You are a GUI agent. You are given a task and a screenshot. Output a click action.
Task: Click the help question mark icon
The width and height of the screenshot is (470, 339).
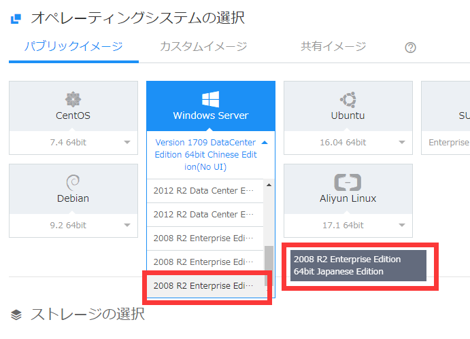(x=410, y=48)
